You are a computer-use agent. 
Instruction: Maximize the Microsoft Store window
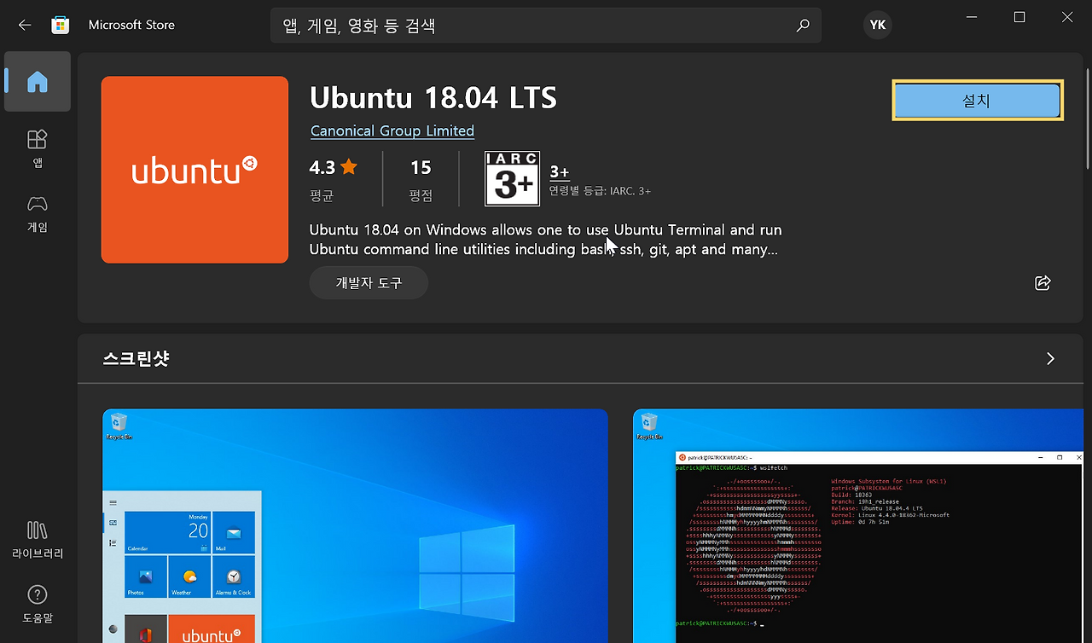pos(1019,17)
